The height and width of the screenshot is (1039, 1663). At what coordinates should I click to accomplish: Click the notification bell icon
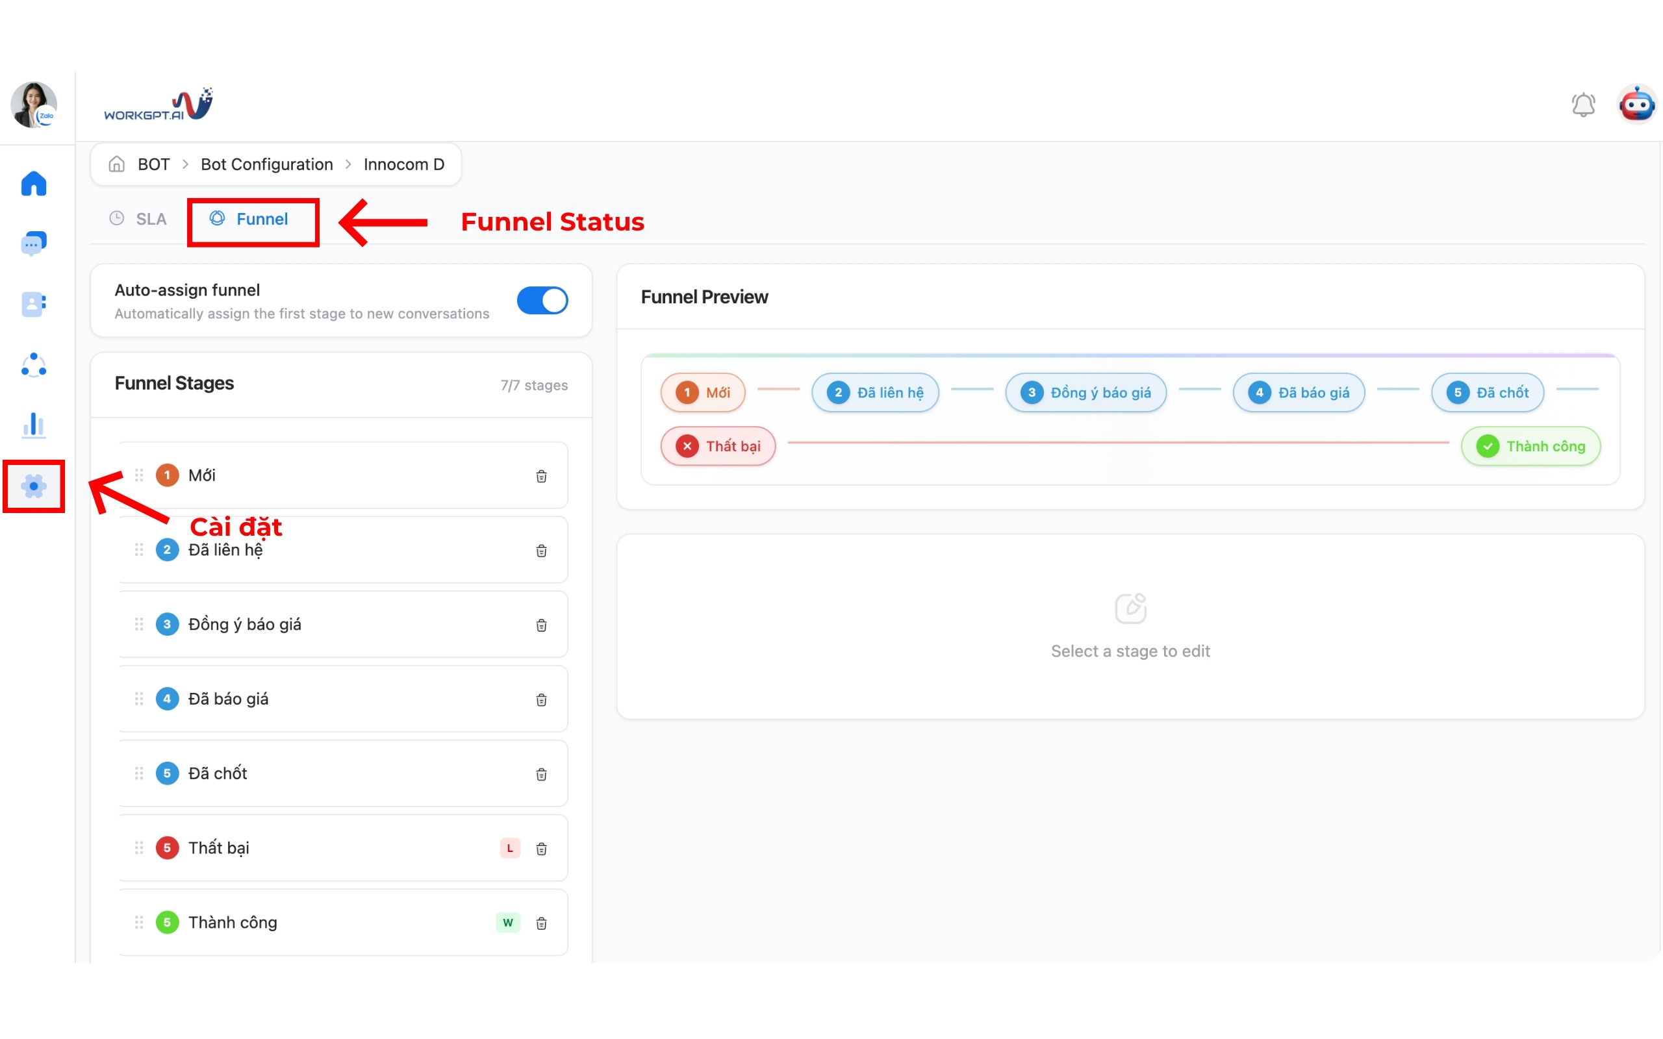pyautogui.click(x=1582, y=105)
